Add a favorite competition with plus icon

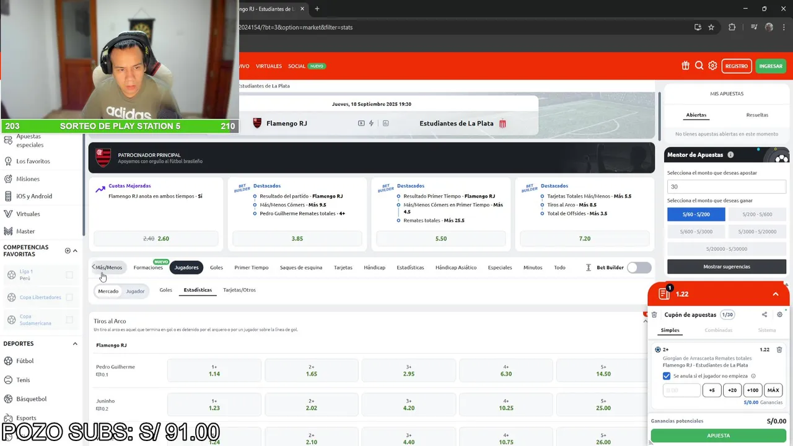point(68,251)
